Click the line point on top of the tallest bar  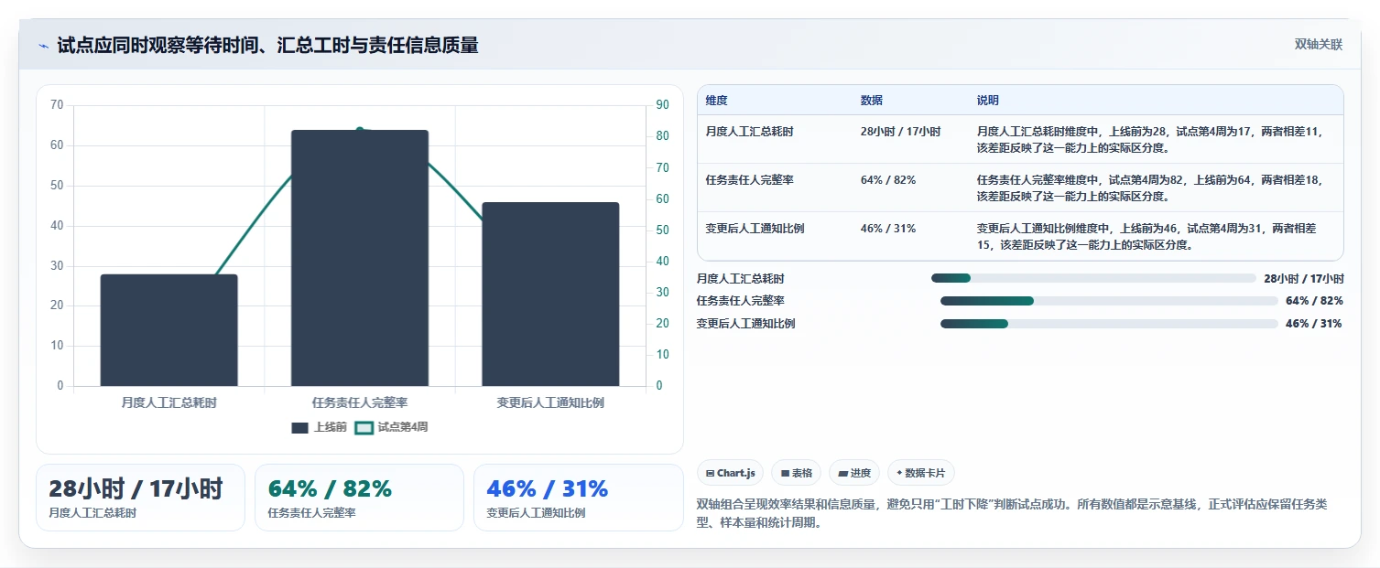point(360,130)
